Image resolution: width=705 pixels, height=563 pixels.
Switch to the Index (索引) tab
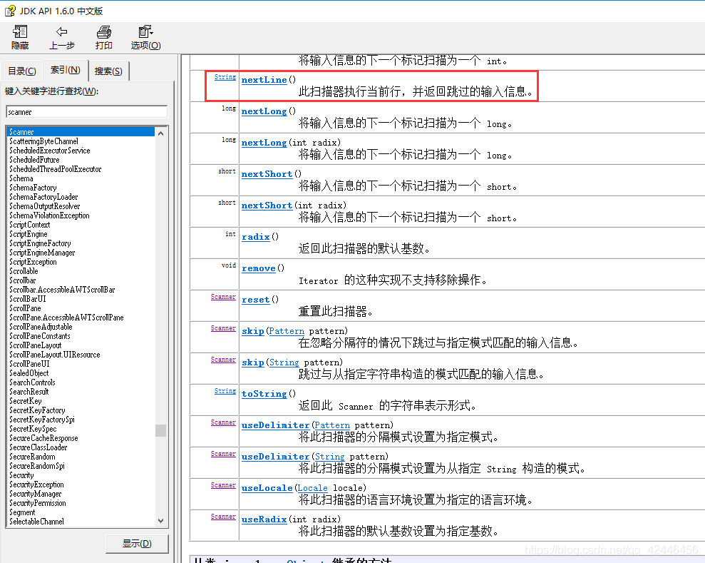(x=65, y=70)
